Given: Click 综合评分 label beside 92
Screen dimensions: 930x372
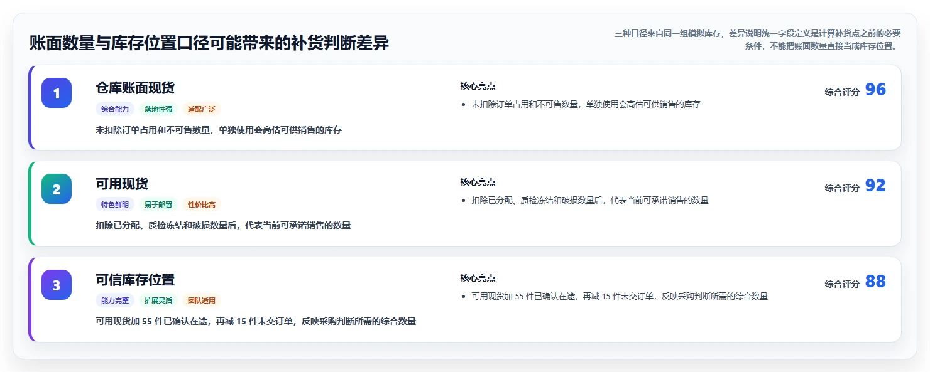Looking at the screenshot, I should pyautogui.click(x=842, y=188).
